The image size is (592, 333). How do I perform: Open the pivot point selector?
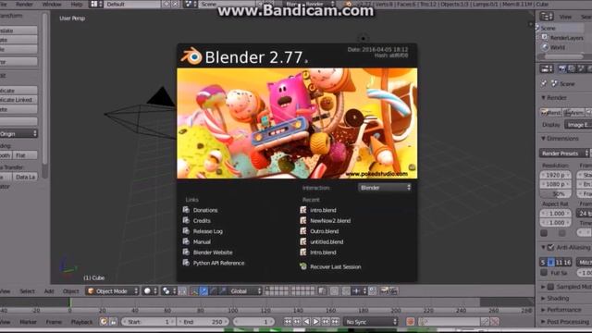click(x=168, y=290)
